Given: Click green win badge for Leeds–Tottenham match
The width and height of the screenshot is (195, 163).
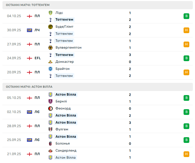Looking at the screenshot, I should point(186,16).
